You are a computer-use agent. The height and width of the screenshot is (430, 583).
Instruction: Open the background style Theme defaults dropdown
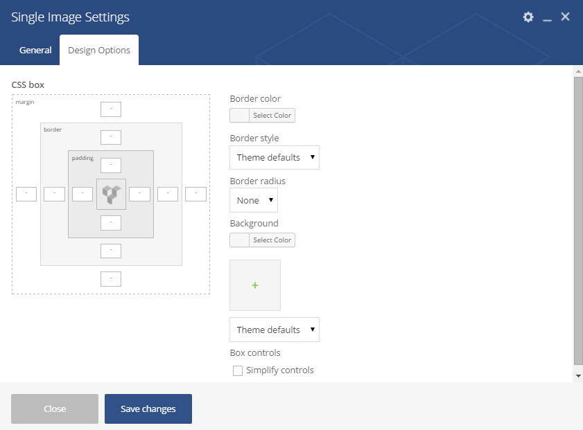(x=274, y=330)
